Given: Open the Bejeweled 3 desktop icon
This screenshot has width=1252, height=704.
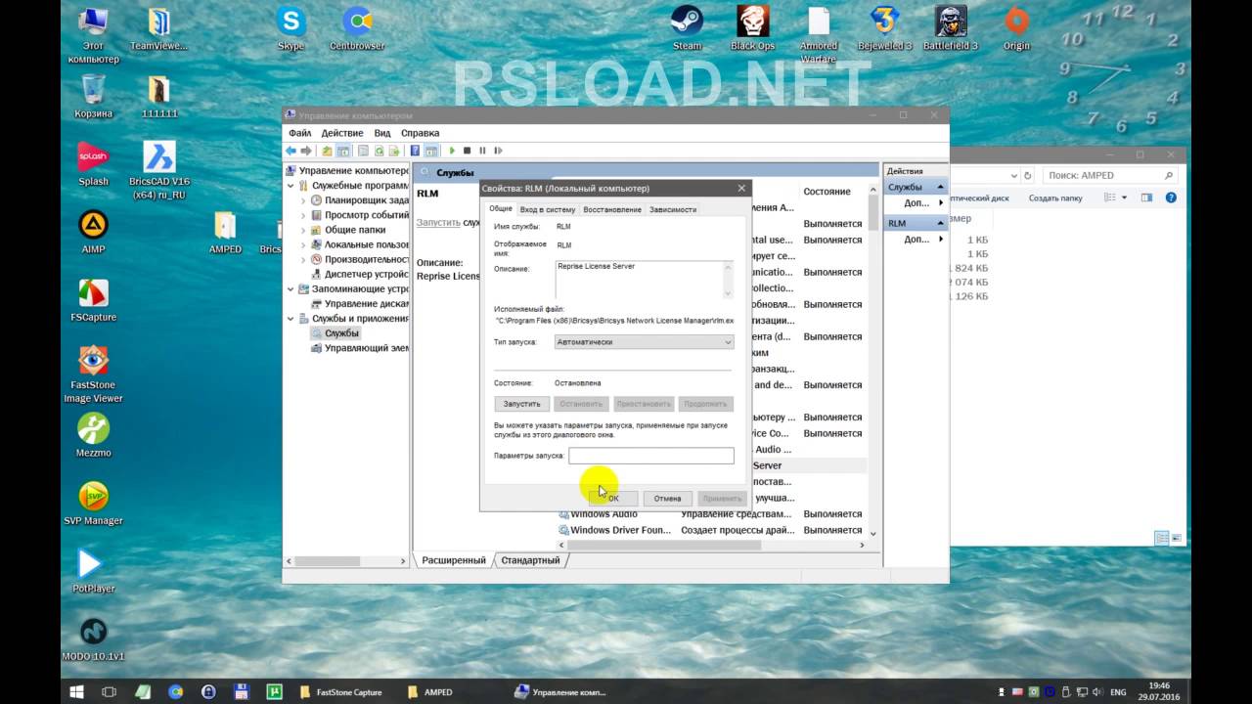Looking at the screenshot, I should [x=884, y=27].
